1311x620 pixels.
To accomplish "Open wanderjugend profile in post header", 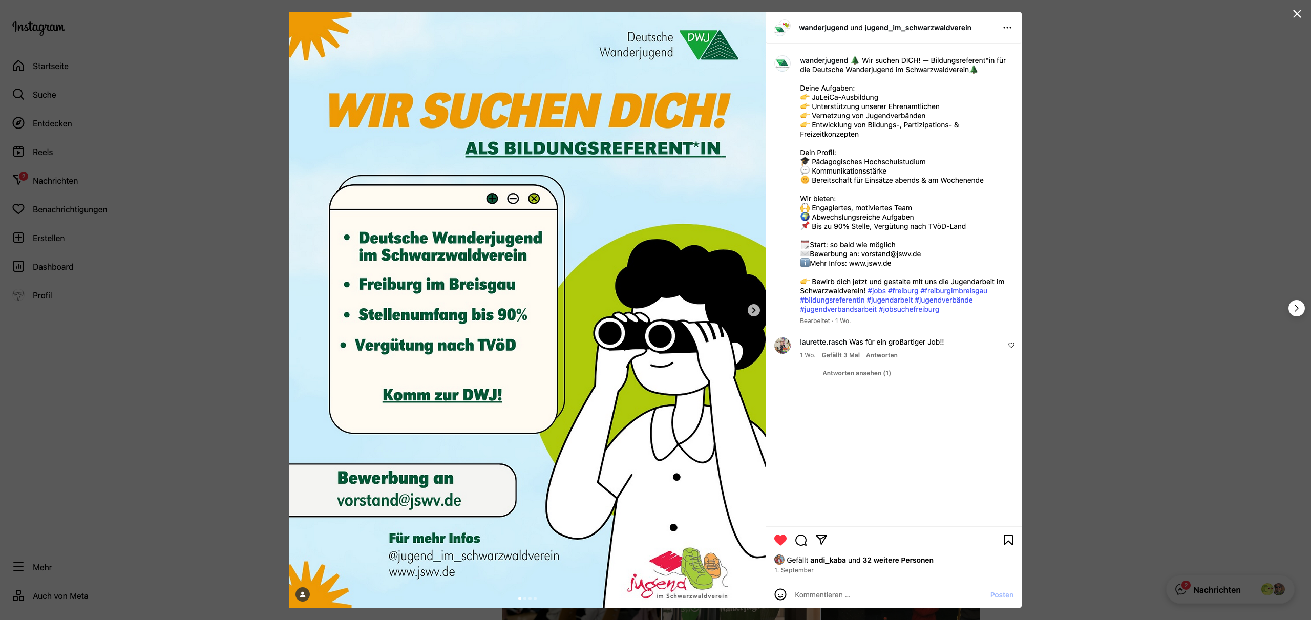I will 823,28.
